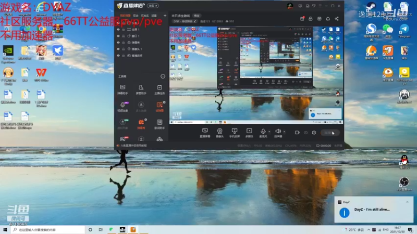Hide the 摄像头 1 source layer
This screenshot has width=417, height=234.
118,49
